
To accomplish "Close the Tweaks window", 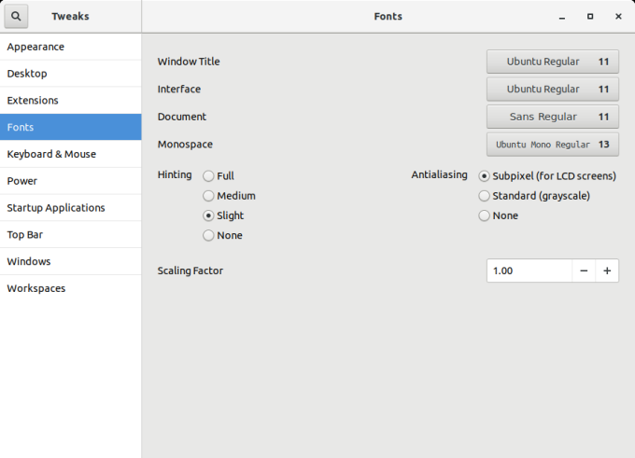I will click(x=618, y=17).
